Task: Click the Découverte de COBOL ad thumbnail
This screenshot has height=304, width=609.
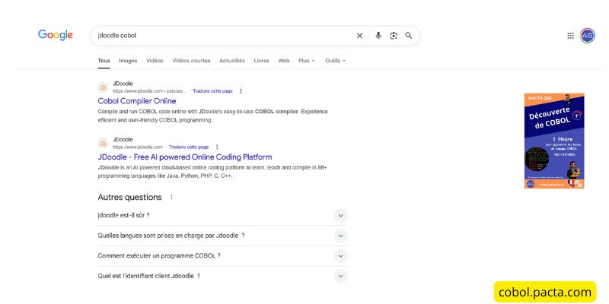Action: 554,141
